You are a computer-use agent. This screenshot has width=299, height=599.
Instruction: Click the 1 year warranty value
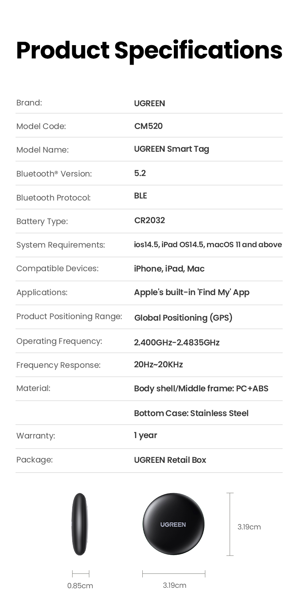pyautogui.click(x=146, y=436)
